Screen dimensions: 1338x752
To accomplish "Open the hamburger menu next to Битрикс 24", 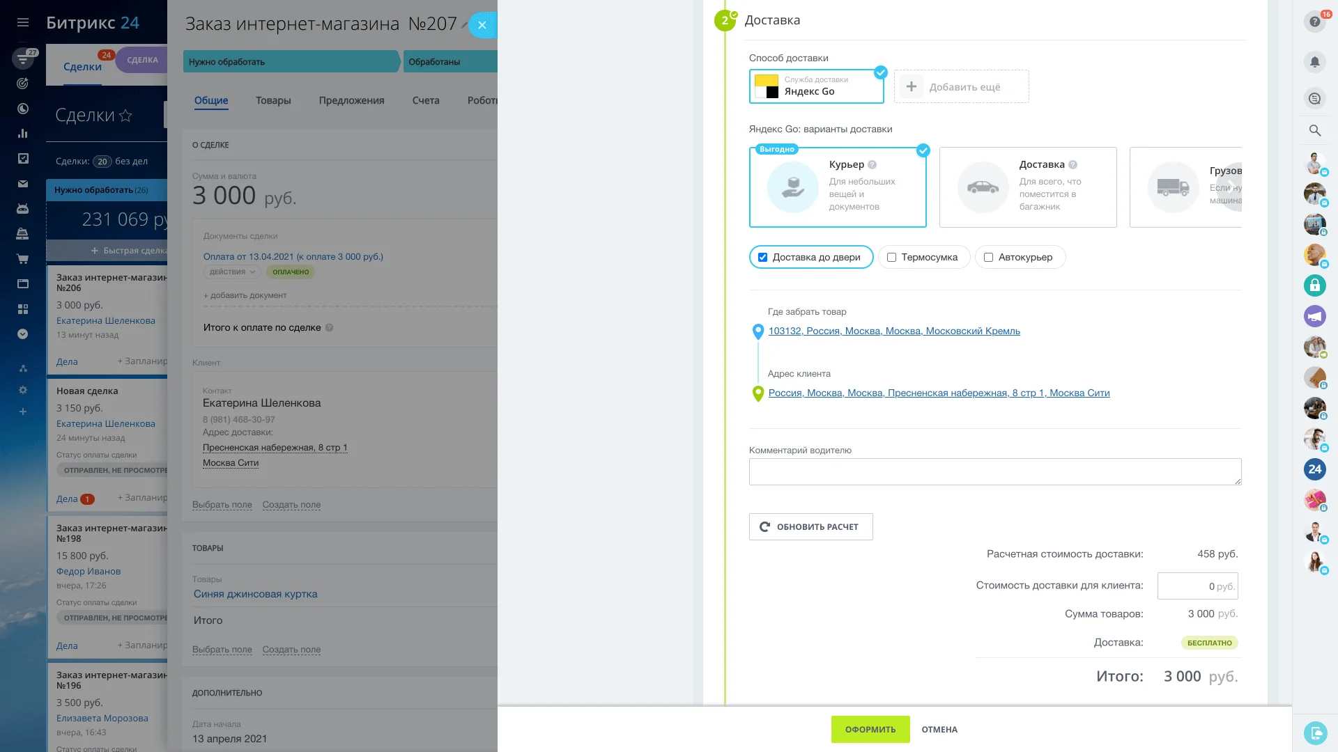I will pos(23,22).
